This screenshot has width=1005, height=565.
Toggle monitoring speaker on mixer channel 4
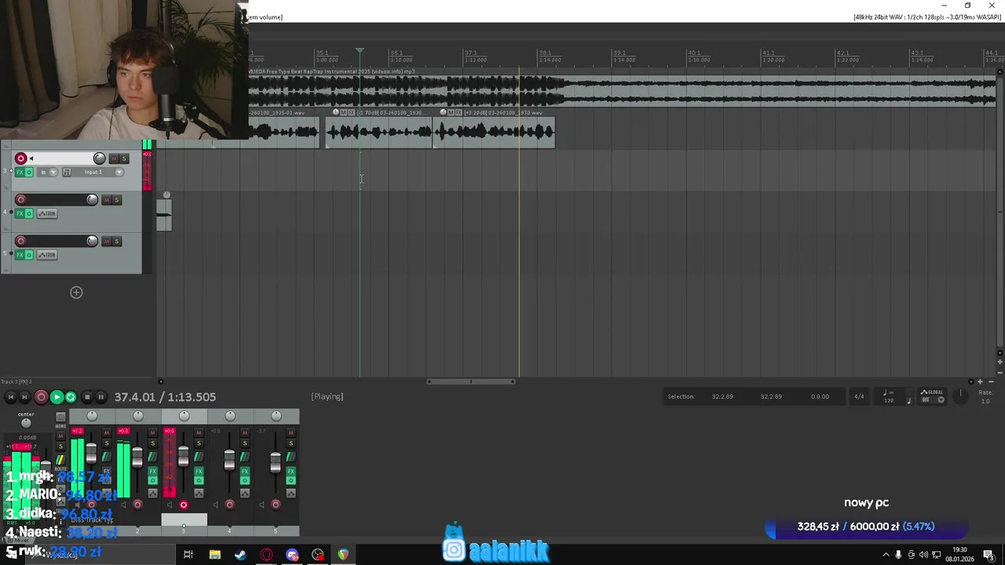216,505
